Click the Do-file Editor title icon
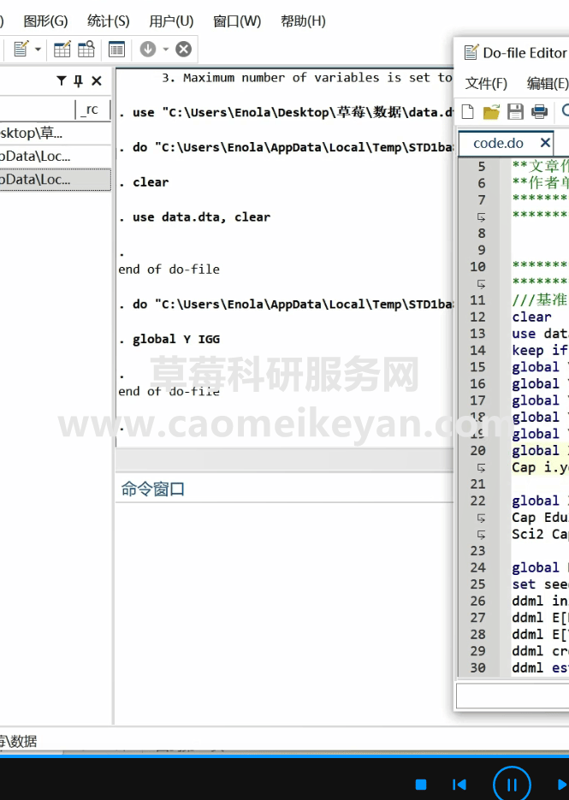This screenshot has width=569, height=800. click(471, 53)
